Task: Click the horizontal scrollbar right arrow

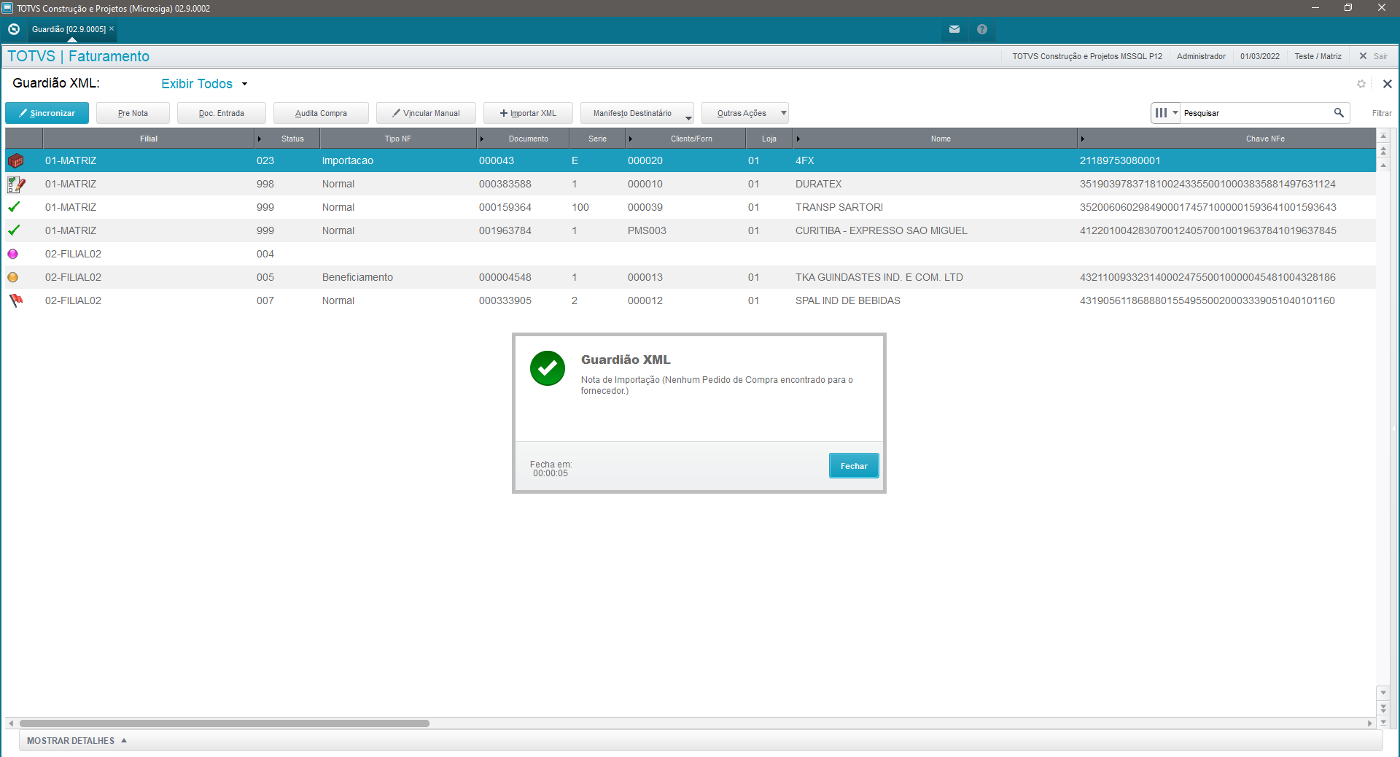Action: [x=1370, y=723]
